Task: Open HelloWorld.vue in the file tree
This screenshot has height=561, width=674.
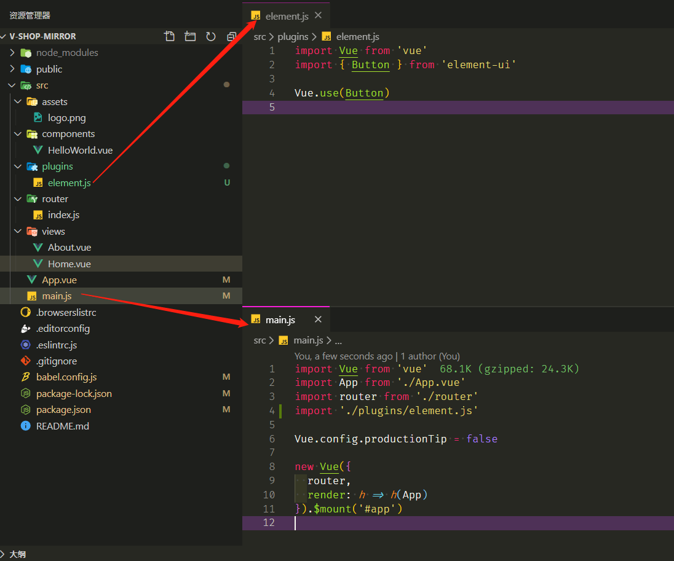Action: (80, 151)
